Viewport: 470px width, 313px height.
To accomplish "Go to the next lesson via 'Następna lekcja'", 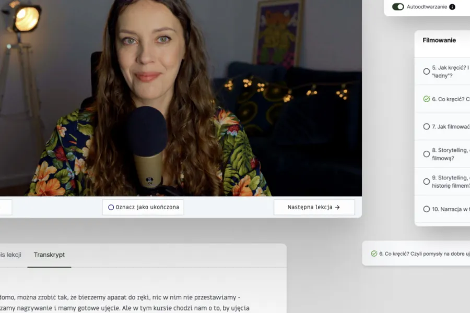I will [314, 207].
